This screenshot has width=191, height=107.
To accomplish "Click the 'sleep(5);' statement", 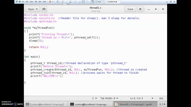I will pyautogui.click(x=36, y=41).
